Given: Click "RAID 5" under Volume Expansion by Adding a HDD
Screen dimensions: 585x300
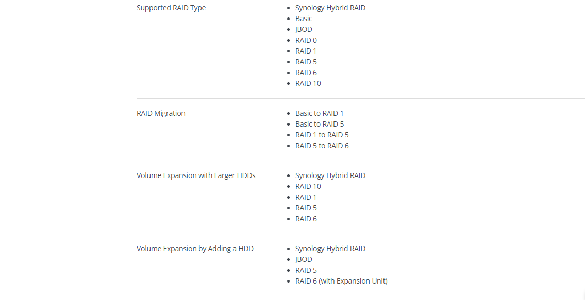Looking at the screenshot, I should [306, 270].
